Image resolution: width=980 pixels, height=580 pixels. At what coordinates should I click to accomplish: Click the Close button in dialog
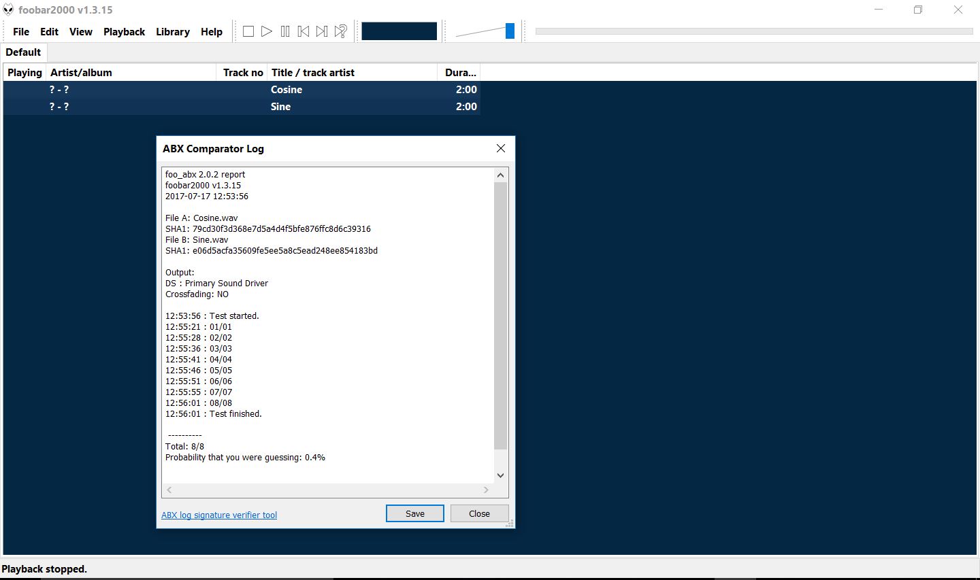479,513
